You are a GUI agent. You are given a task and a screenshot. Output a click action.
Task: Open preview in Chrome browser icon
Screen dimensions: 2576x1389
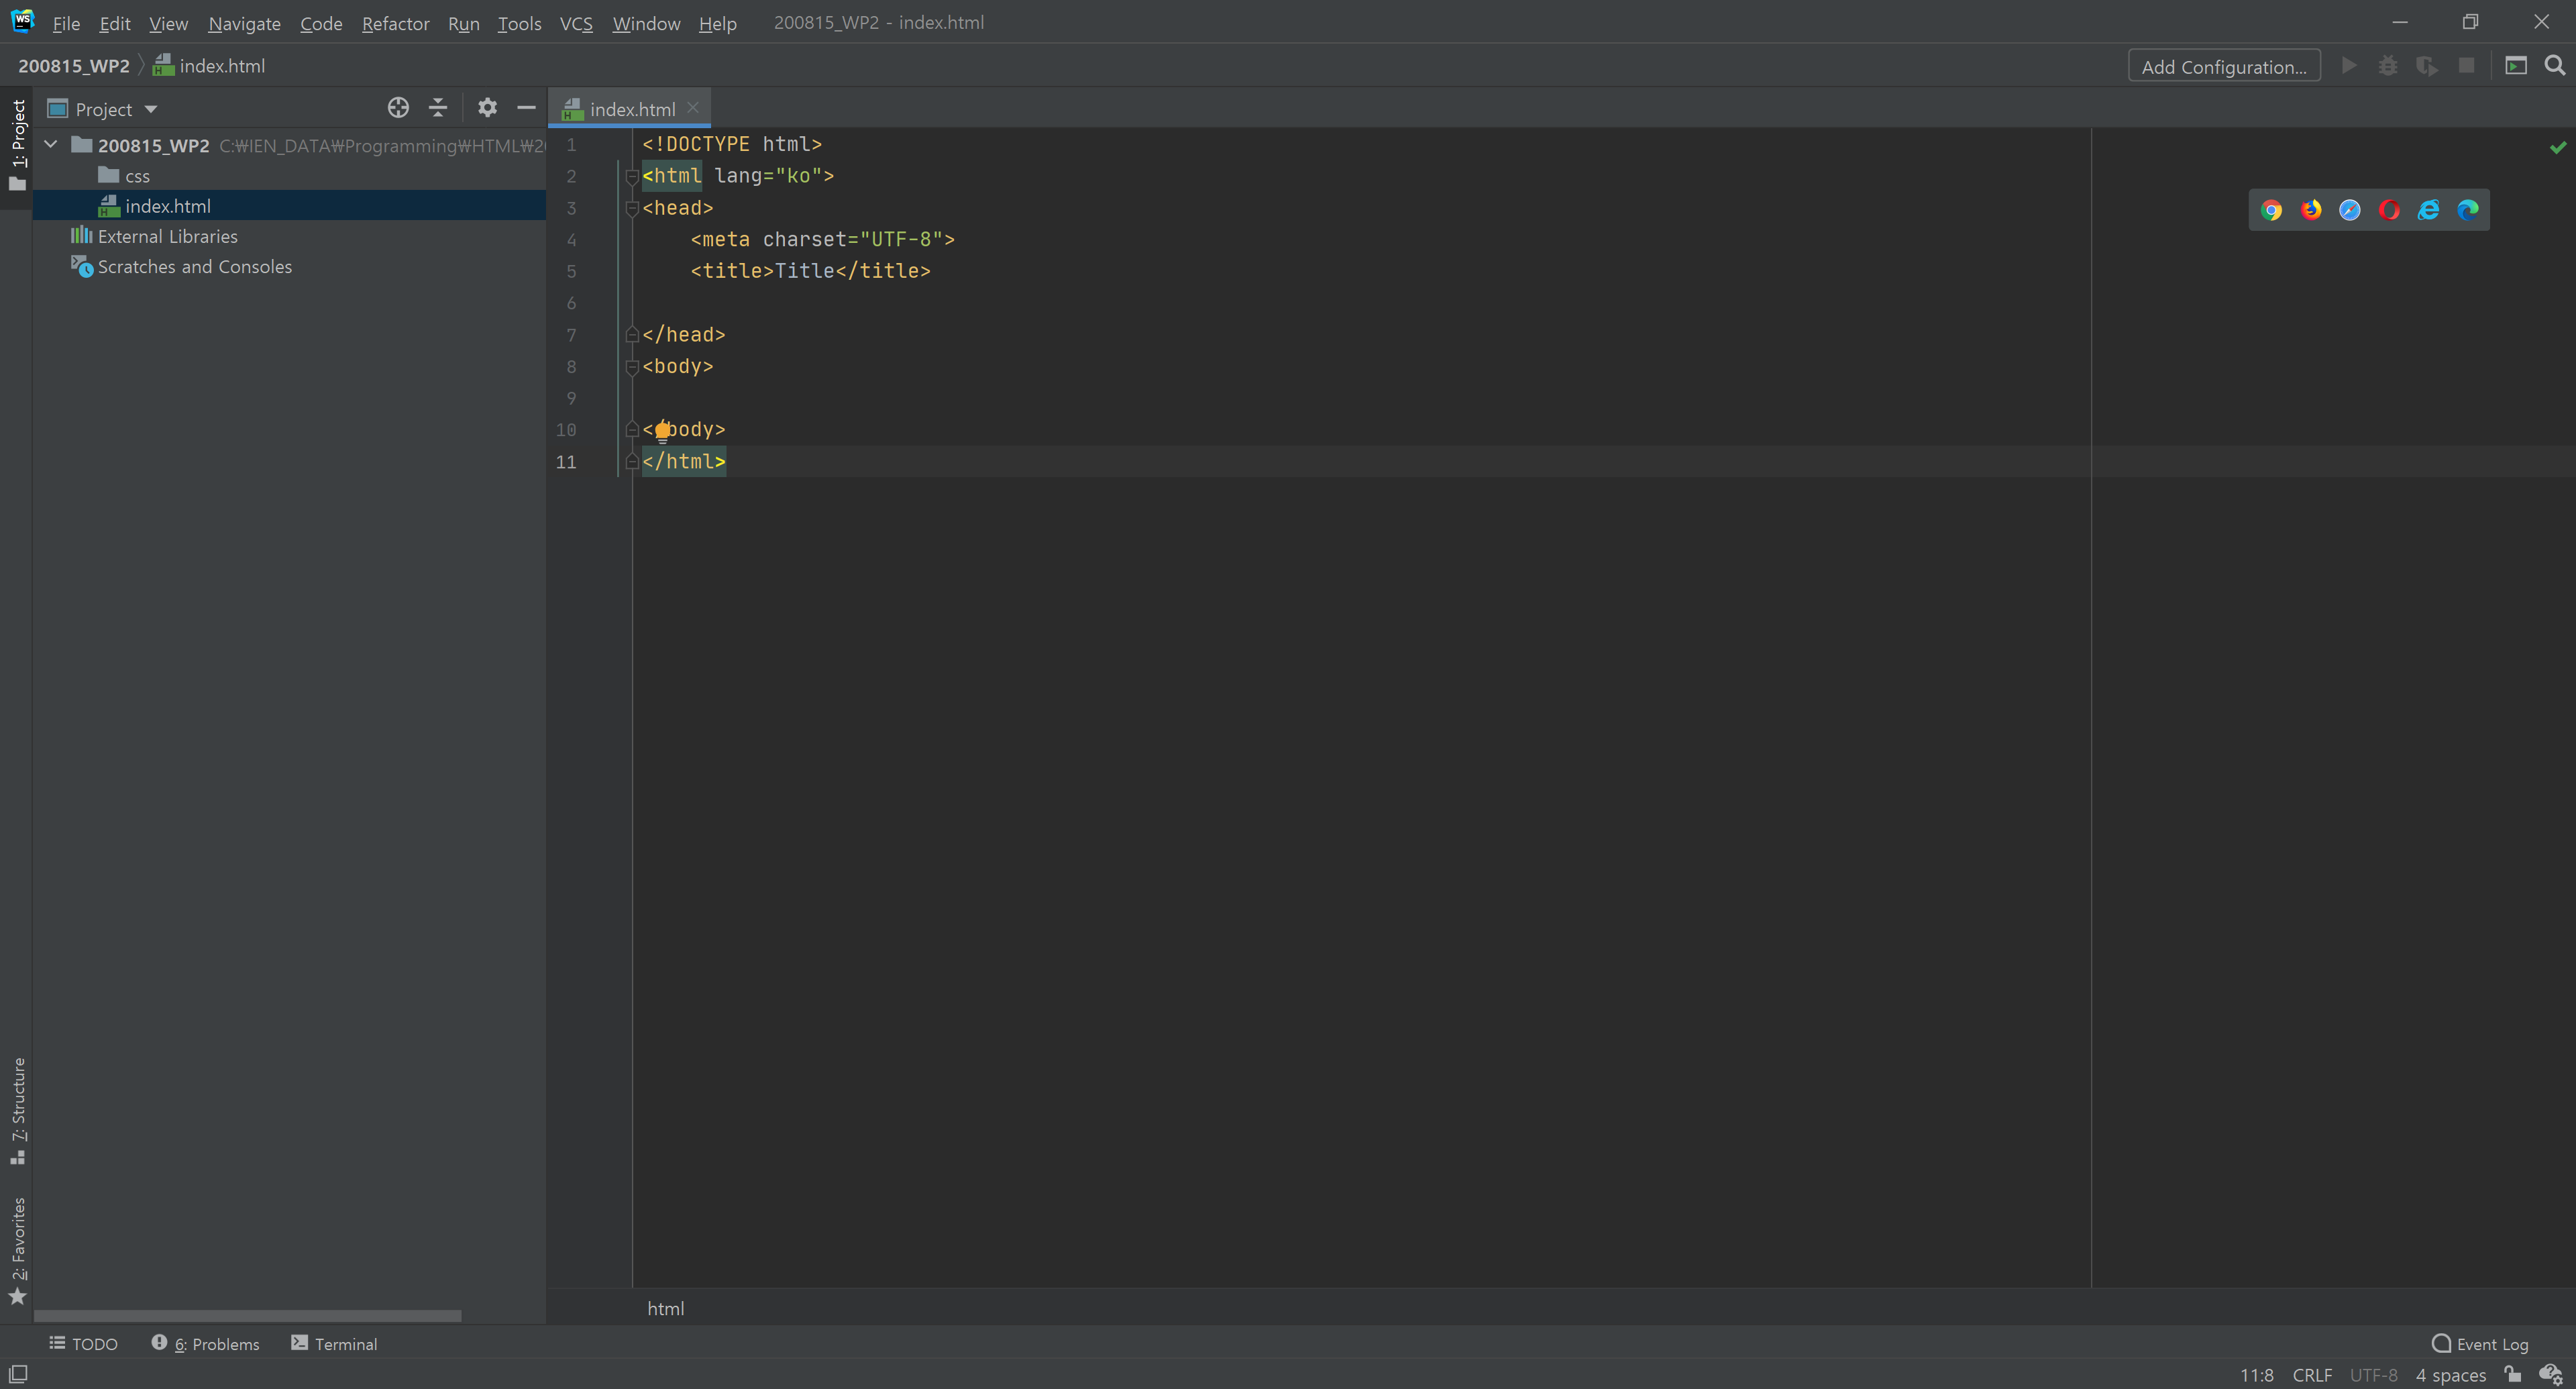pyautogui.click(x=2271, y=210)
